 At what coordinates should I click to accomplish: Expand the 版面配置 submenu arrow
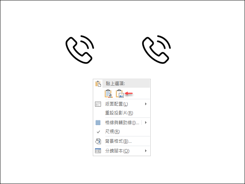(146, 104)
